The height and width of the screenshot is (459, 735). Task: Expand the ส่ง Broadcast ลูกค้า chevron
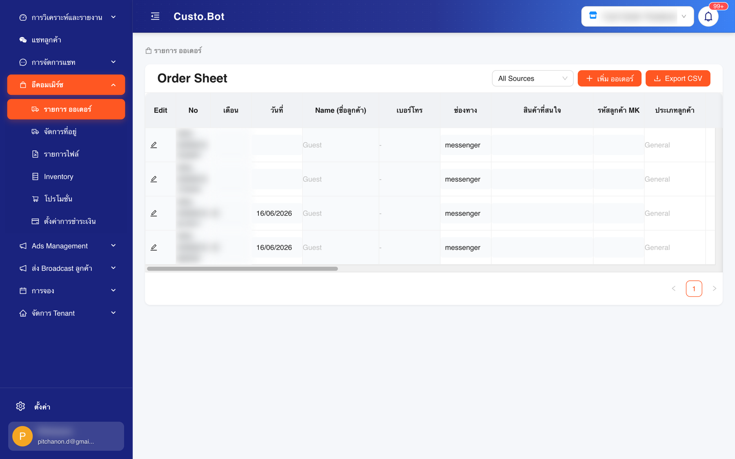[x=114, y=268]
